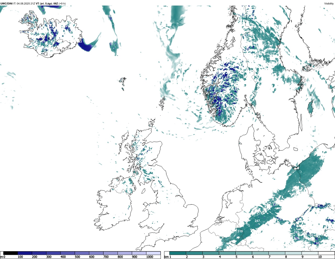Click the "142" visibility value on map

point(296,233)
